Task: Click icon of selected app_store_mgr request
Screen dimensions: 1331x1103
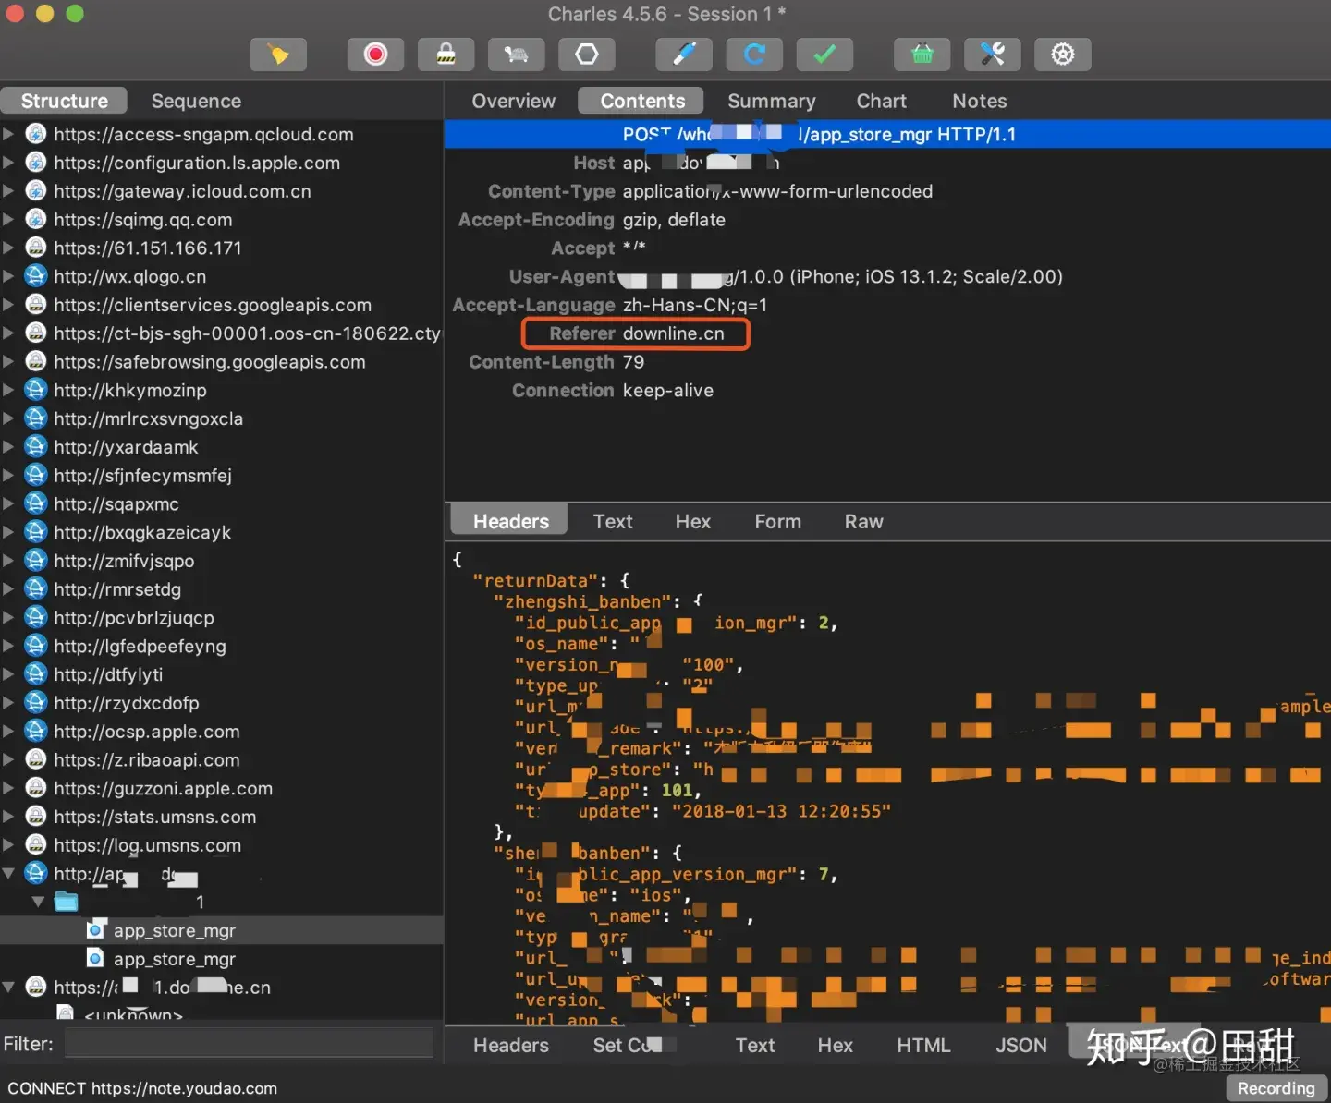Action: click(x=95, y=930)
